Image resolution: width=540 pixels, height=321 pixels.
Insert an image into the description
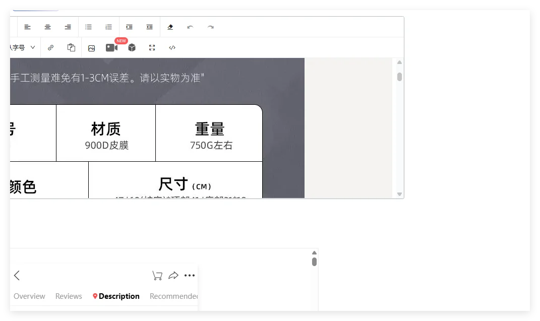(91, 48)
